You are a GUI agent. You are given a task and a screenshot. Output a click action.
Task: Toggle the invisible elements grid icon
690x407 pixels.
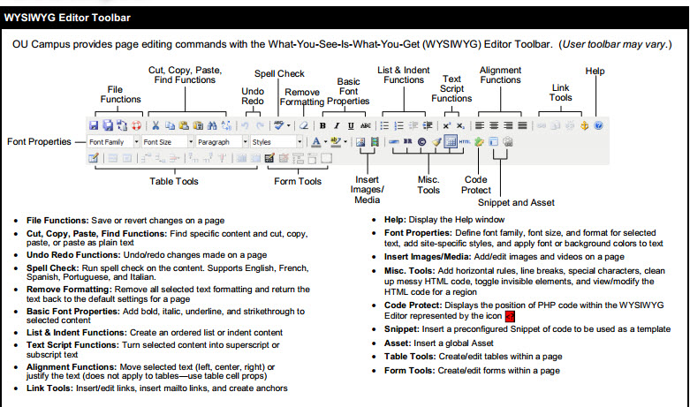451,141
